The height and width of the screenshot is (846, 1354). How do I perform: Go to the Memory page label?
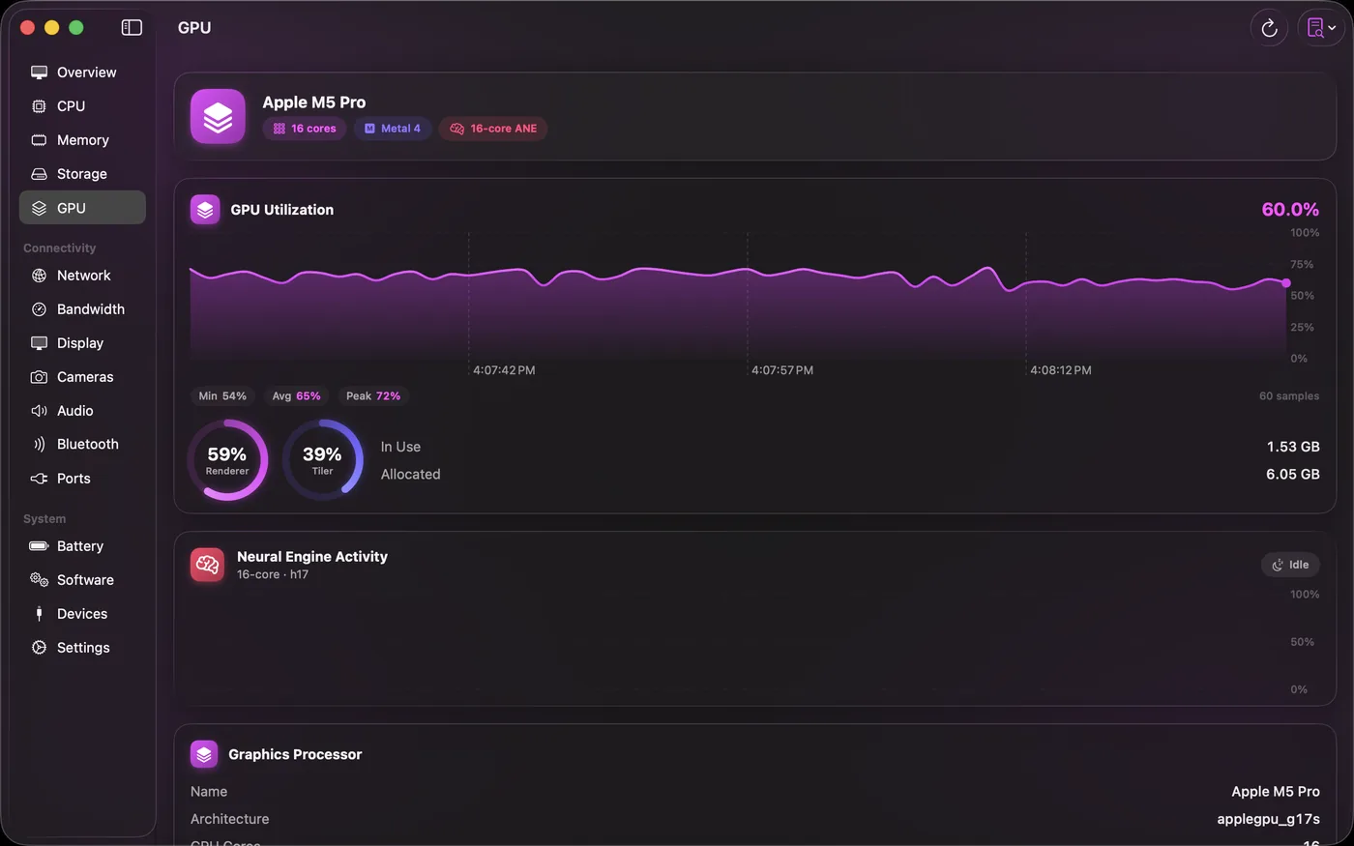coord(82,140)
